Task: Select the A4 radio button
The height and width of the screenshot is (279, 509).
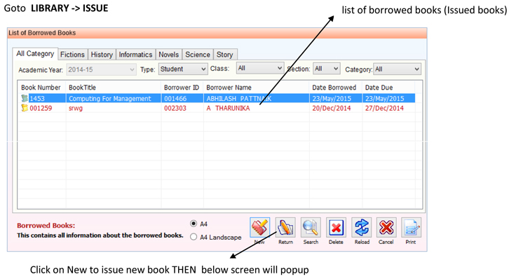Action: (194, 224)
